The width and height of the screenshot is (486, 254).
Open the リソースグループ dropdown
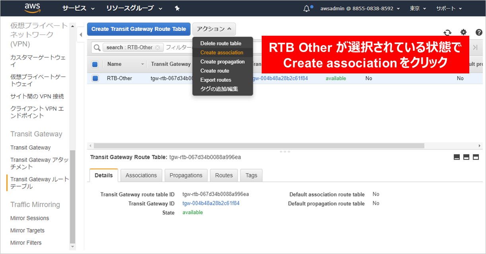134,8
